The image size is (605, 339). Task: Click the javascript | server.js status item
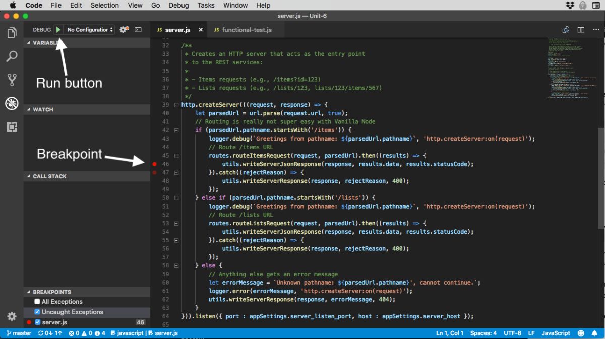coord(144,333)
